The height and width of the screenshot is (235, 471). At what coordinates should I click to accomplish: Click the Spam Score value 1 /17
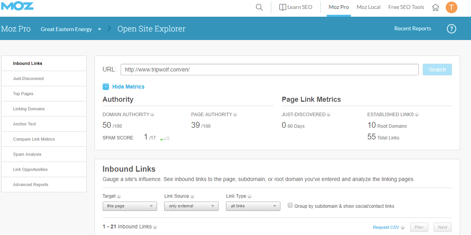[150, 137]
